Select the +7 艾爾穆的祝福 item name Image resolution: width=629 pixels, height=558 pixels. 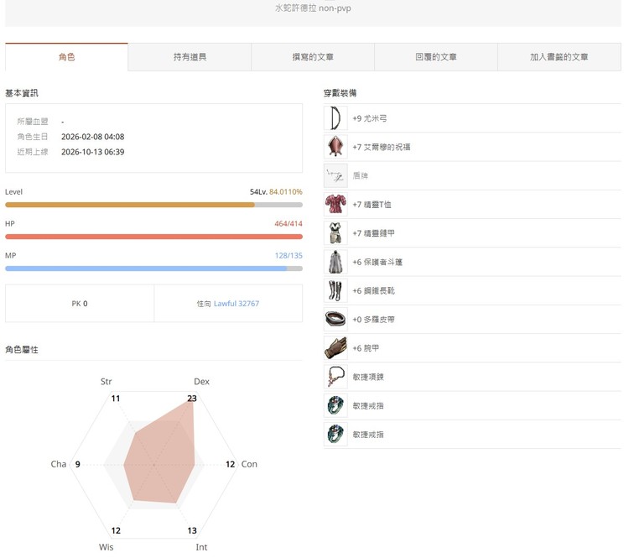pyautogui.click(x=382, y=147)
